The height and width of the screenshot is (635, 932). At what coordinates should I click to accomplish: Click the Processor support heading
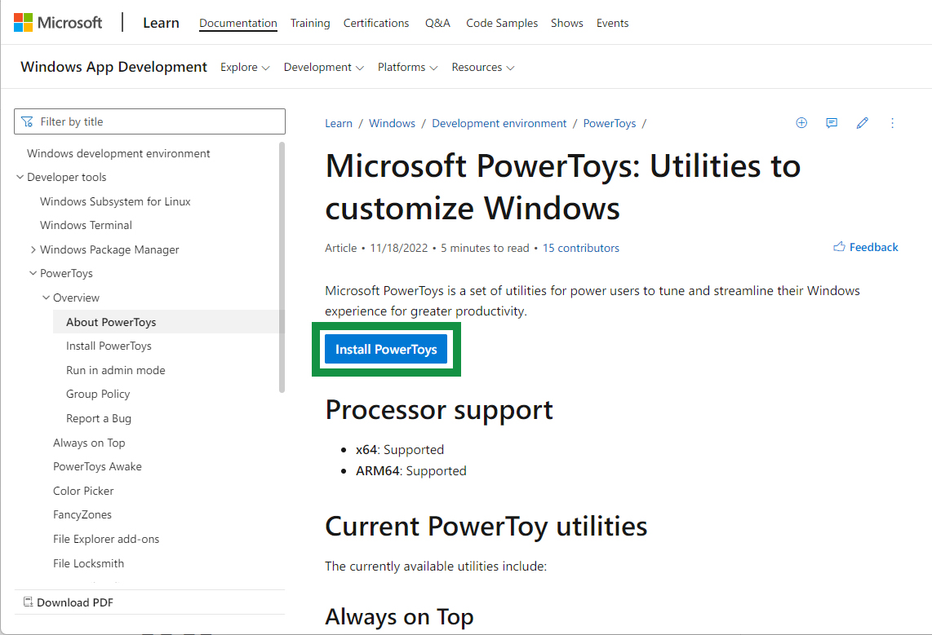[439, 410]
